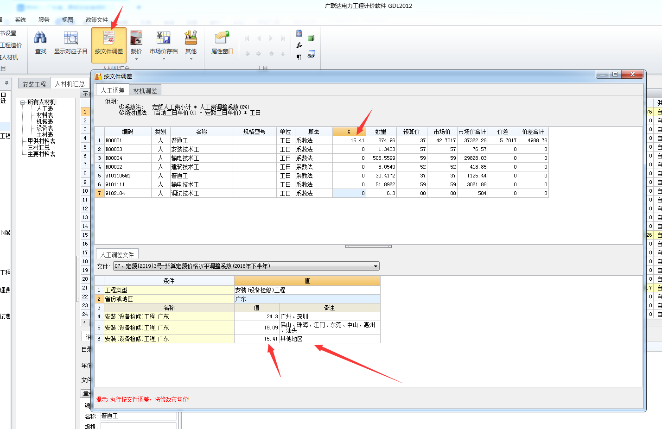Open the 属性窗口 properties window icon
662x429 pixels.
click(x=222, y=38)
